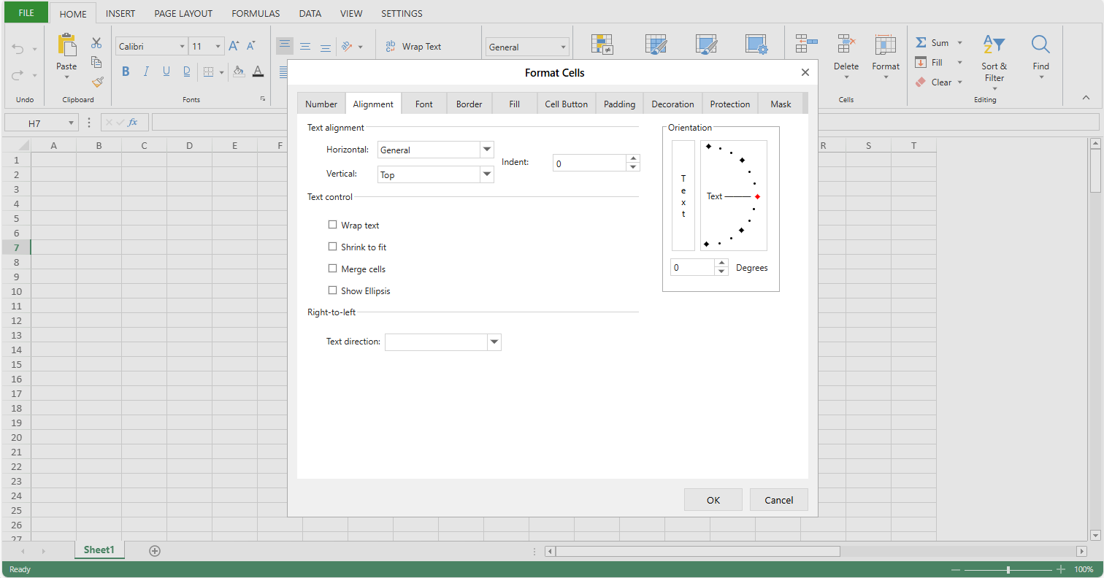The image size is (1104, 578).
Task: Click the Cancel button
Action: (779, 500)
